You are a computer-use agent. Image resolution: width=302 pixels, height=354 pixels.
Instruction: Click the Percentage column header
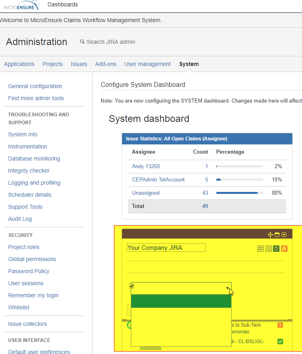pos(230,152)
